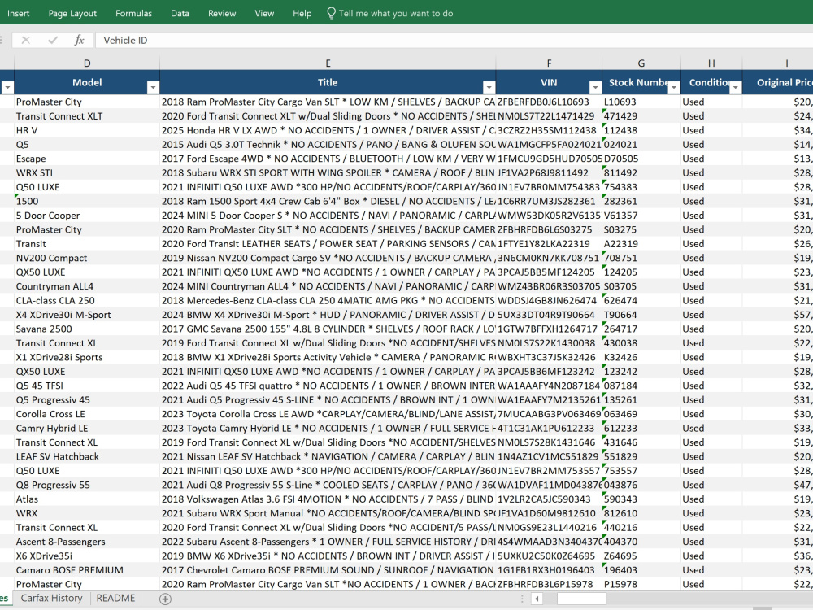Select the Camry Hybrid LE cell

87,428
